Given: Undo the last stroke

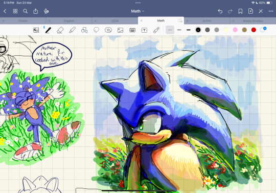Looking at the screenshot, I should (x=220, y=11).
